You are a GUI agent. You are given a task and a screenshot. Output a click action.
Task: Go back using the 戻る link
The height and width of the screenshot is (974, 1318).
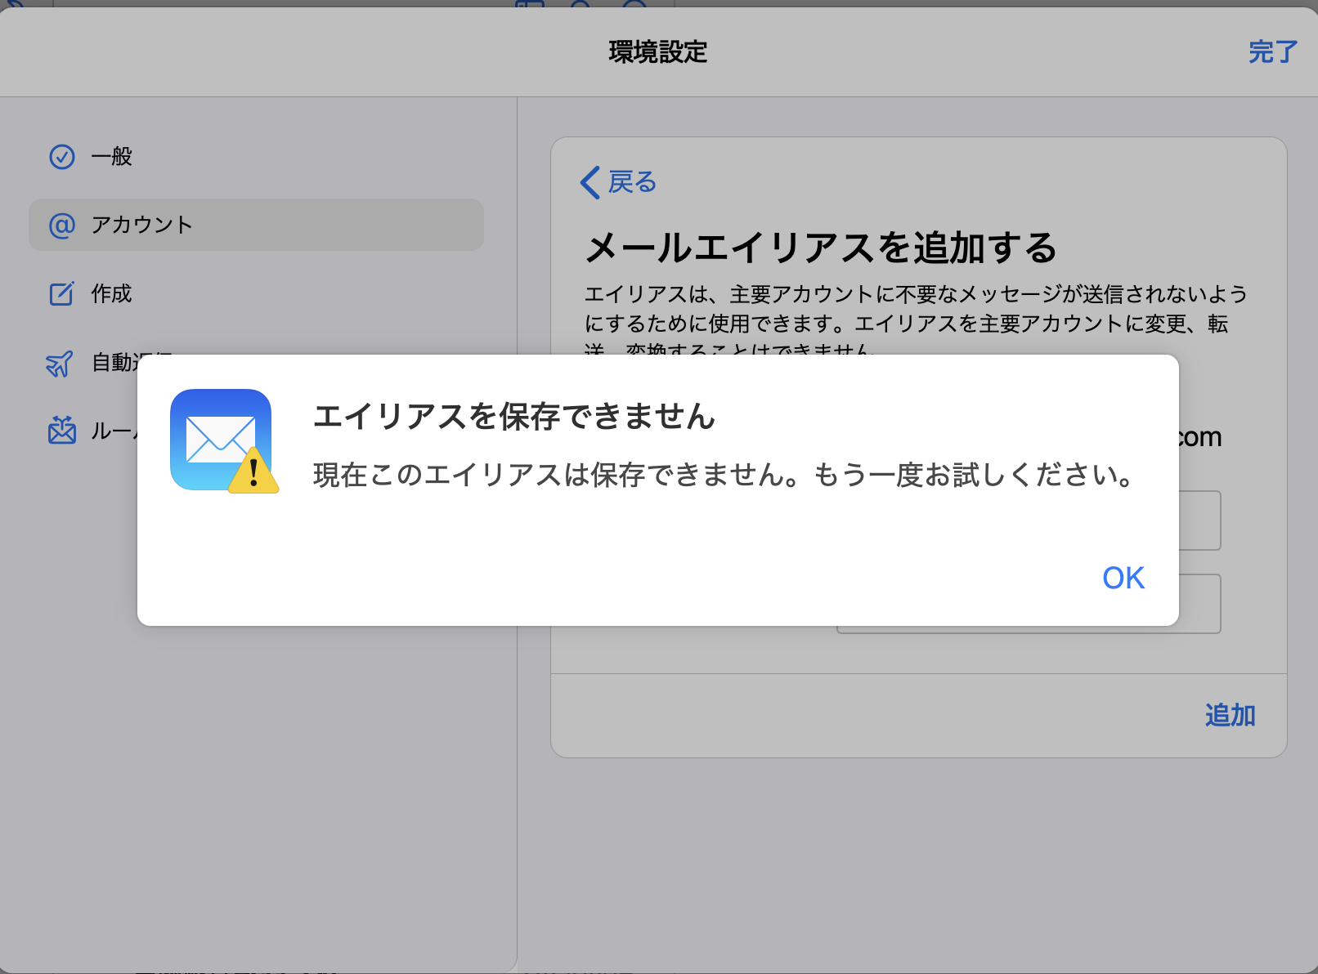tap(618, 182)
